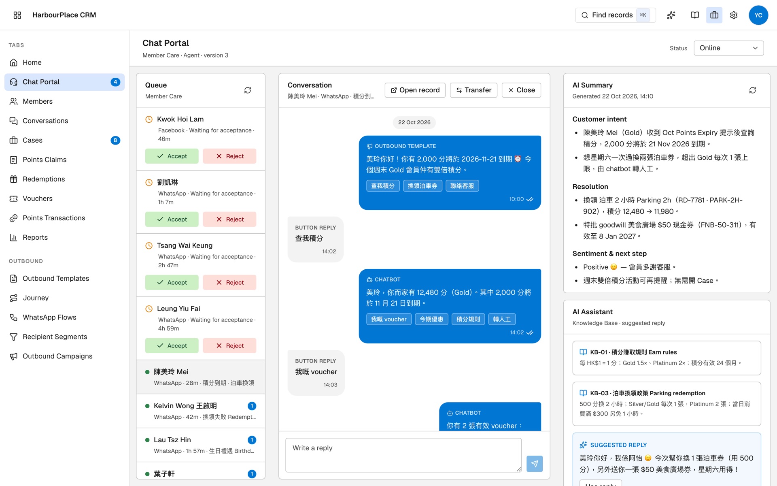Open Recipient Segments in sidebar
The height and width of the screenshot is (486, 777).
65,337
